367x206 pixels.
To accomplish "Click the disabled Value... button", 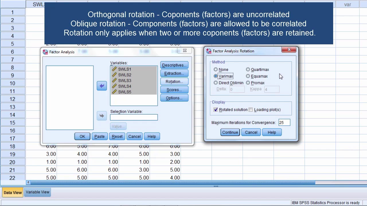I will click(x=118, y=126).
